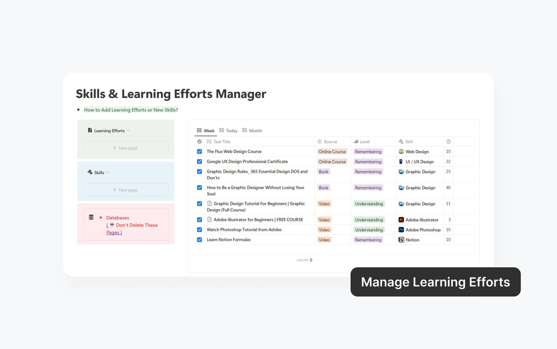Switch to the Month tab
The height and width of the screenshot is (349, 557).
pyautogui.click(x=252, y=131)
